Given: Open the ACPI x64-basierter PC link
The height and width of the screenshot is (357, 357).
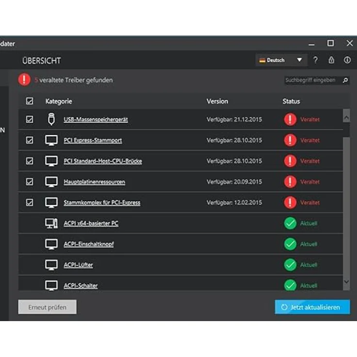Looking at the screenshot, I should pyautogui.click(x=91, y=223).
